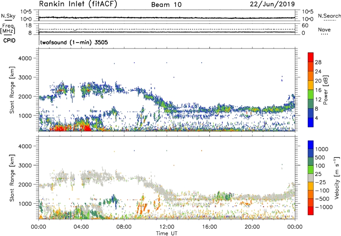
Task: Click the "Velocity [m s-1]" colorbar label
Action: [337, 178]
